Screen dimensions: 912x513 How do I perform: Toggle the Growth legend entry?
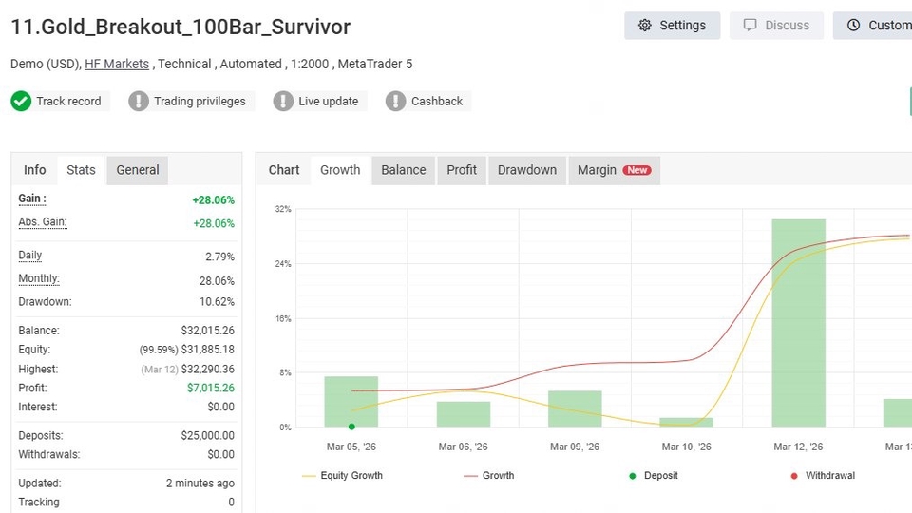click(488, 475)
